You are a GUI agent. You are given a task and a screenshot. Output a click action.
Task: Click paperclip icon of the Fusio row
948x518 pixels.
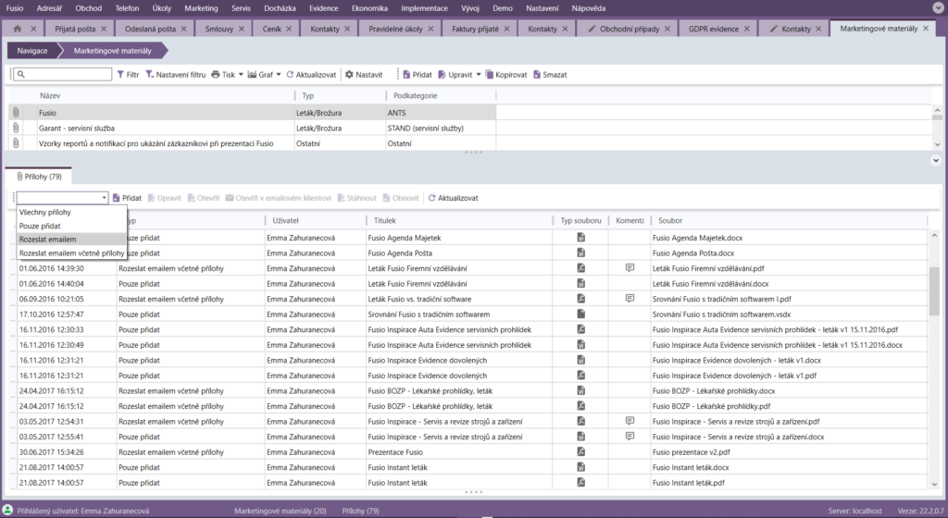[x=15, y=112]
